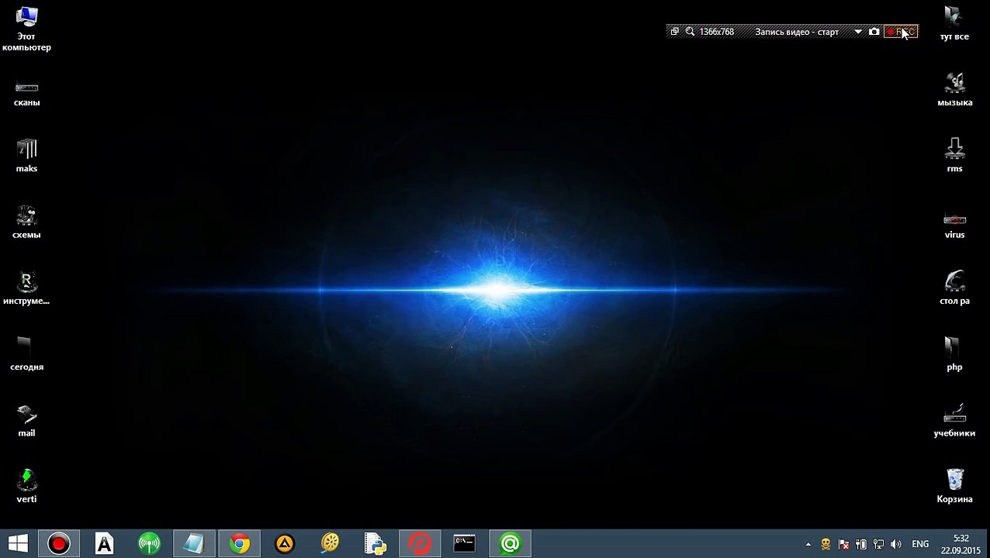Open the letter 'A' app in taskbar
Viewport: 990px width, 558px height.
click(x=104, y=544)
